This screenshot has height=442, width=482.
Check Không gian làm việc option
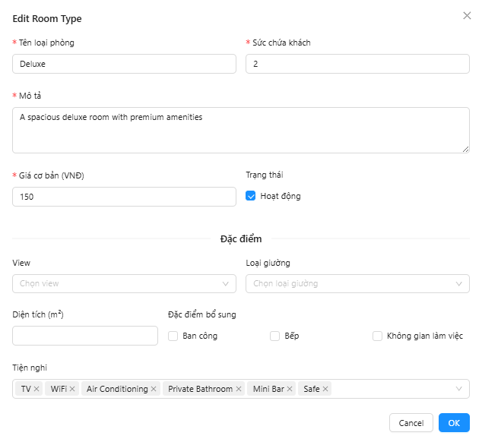coord(377,336)
